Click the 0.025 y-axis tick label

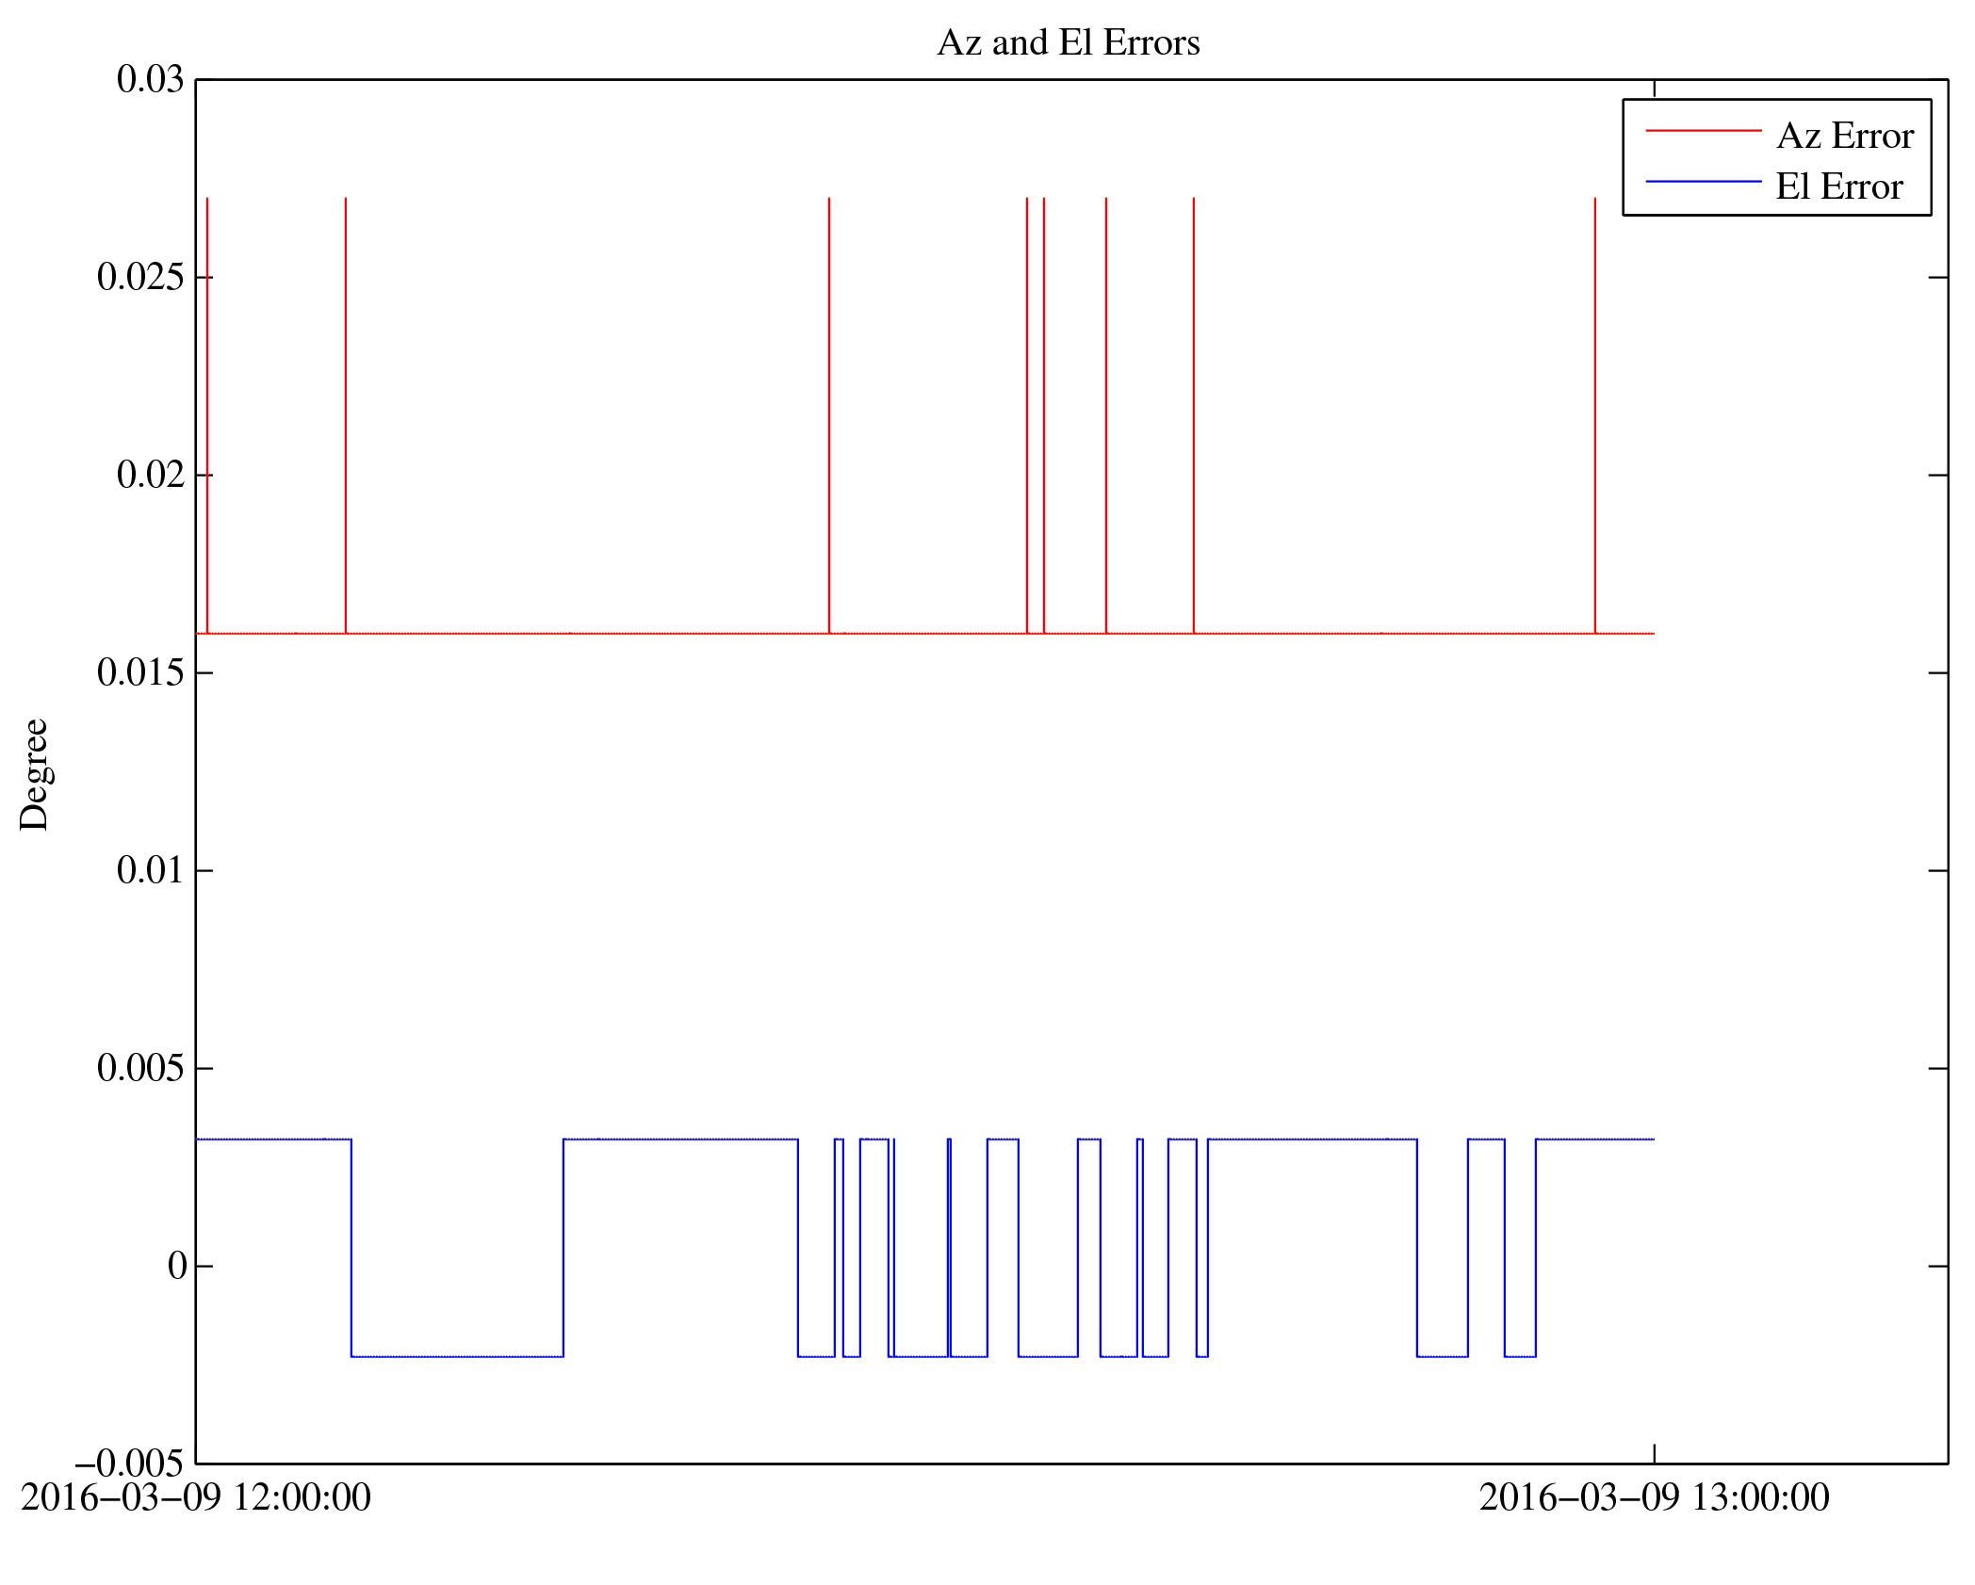coord(140,277)
